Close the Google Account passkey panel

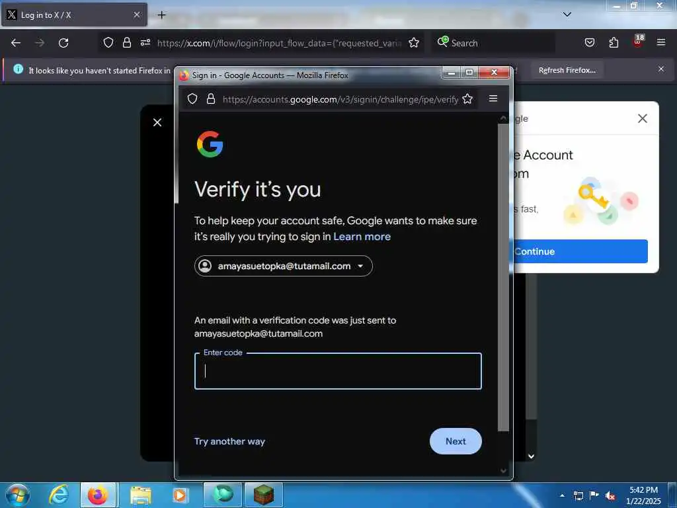tap(642, 118)
